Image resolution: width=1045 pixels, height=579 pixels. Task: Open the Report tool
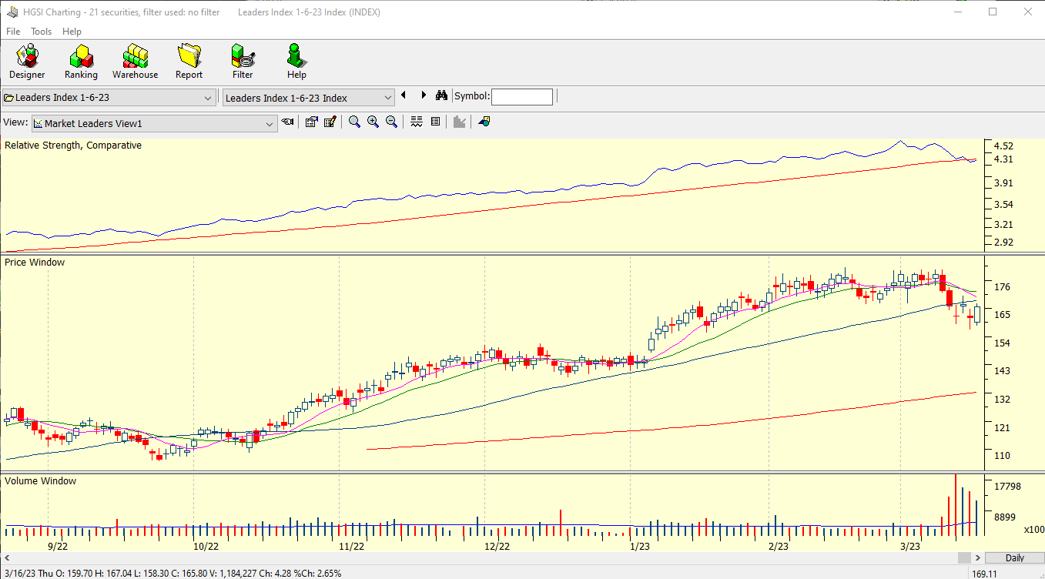(189, 62)
